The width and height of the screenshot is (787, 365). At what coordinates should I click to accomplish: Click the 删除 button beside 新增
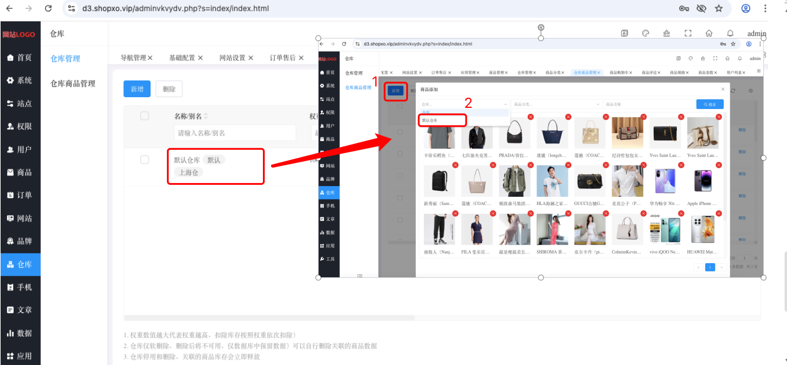click(x=169, y=89)
